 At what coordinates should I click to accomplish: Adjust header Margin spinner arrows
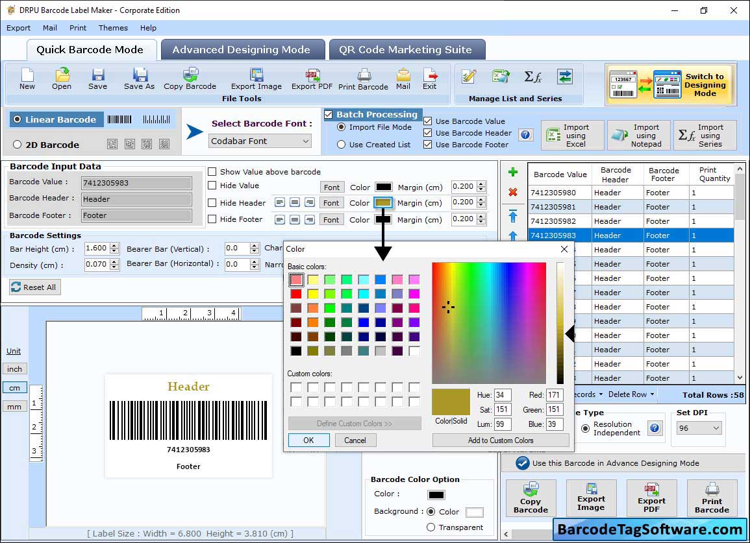pyautogui.click(x=482, y=202)
